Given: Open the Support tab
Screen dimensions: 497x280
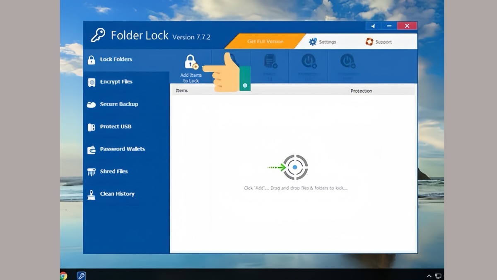Looking at the screenshot, I should pyautogui.click(x=379, y=42).
